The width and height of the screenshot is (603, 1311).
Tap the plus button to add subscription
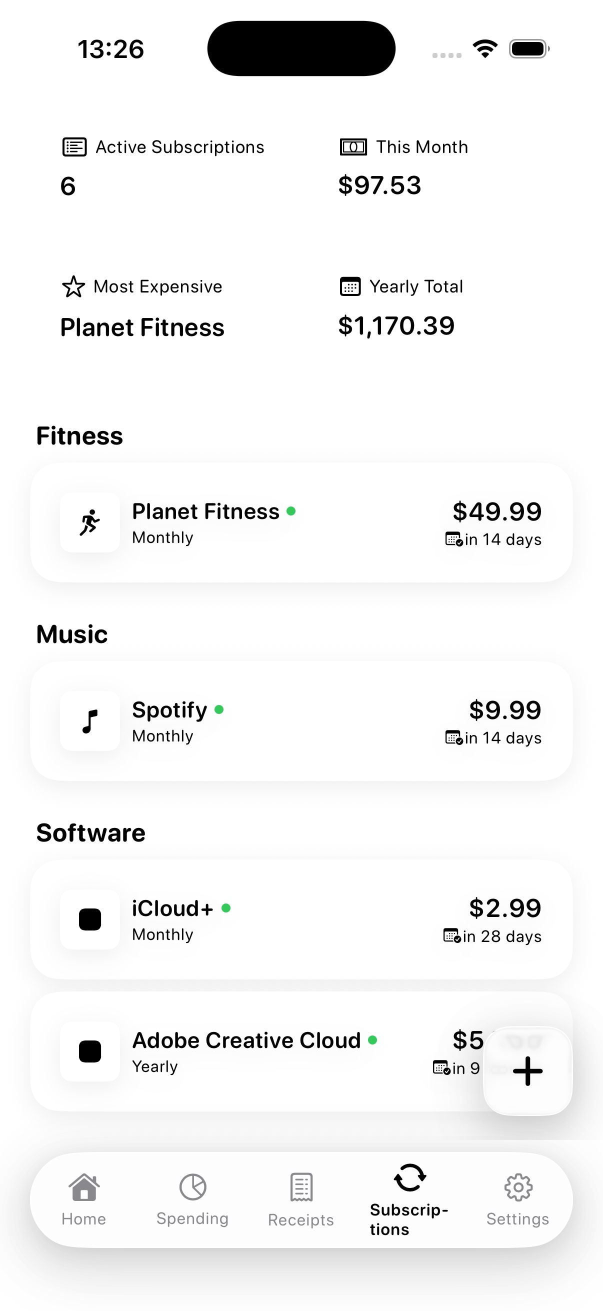pos(527,1071)
